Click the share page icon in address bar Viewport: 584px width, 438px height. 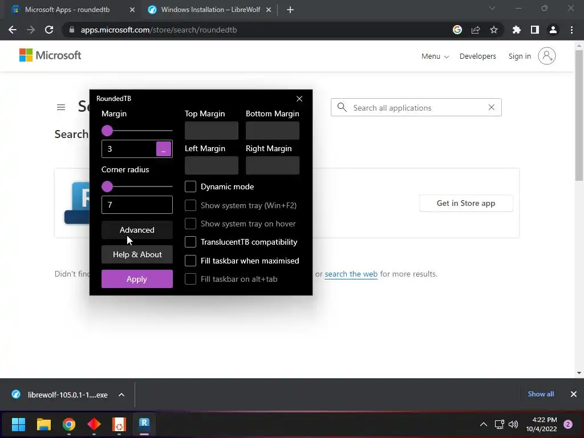point(476,30)
